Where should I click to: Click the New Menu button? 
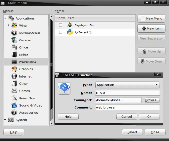point(151,18)
